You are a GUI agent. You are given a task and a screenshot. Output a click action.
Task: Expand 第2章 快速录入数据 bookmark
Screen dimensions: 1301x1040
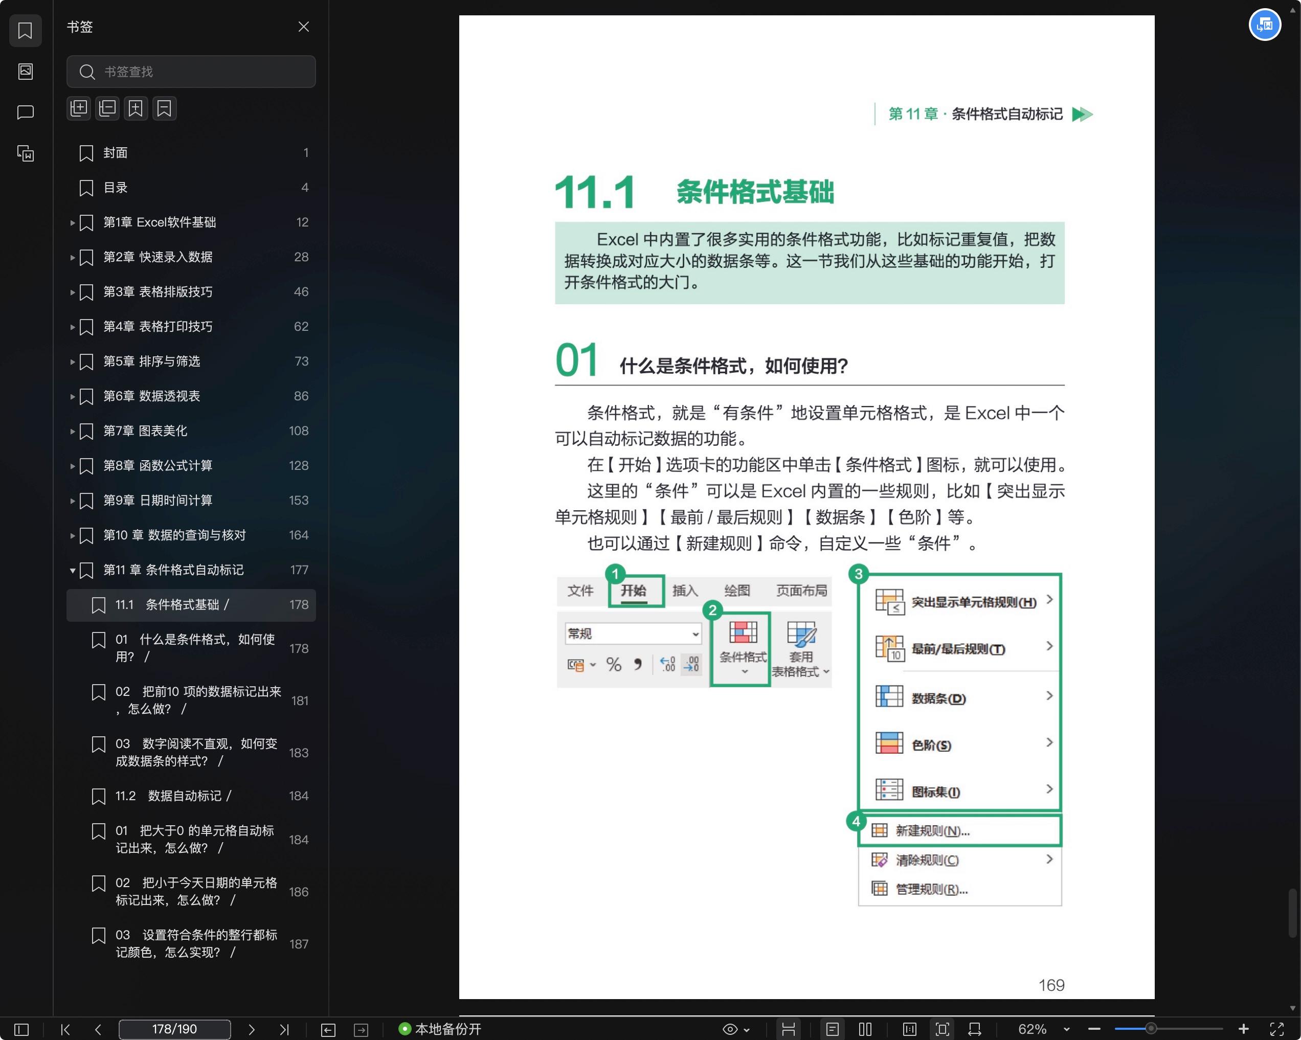(73, 258)
